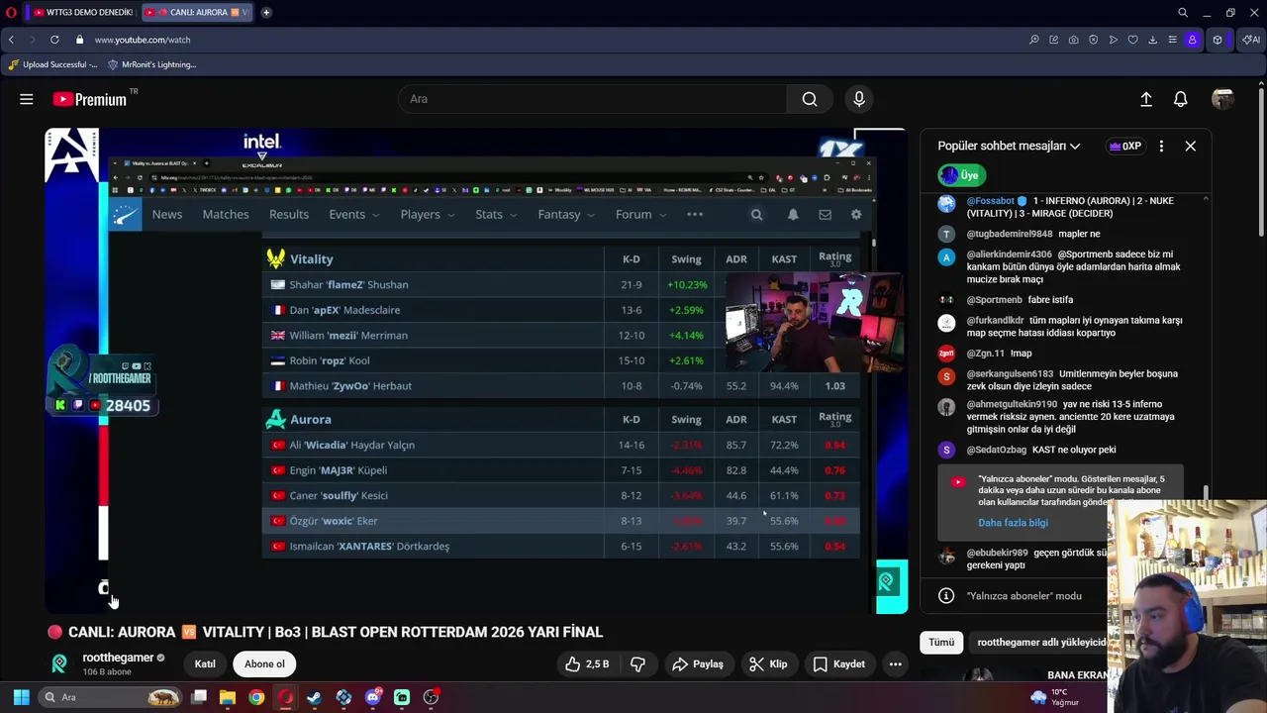This screenshot has width=1267, height=713.
Task: Open the extensions cube icon
Action: [x=1218, y=40]
